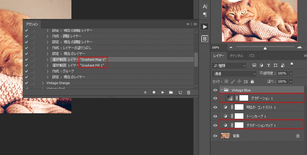The height and width of the screenshot is (155, 307).
Task: Filter layers by smart object icon
Action: click(x=282, y=65)
